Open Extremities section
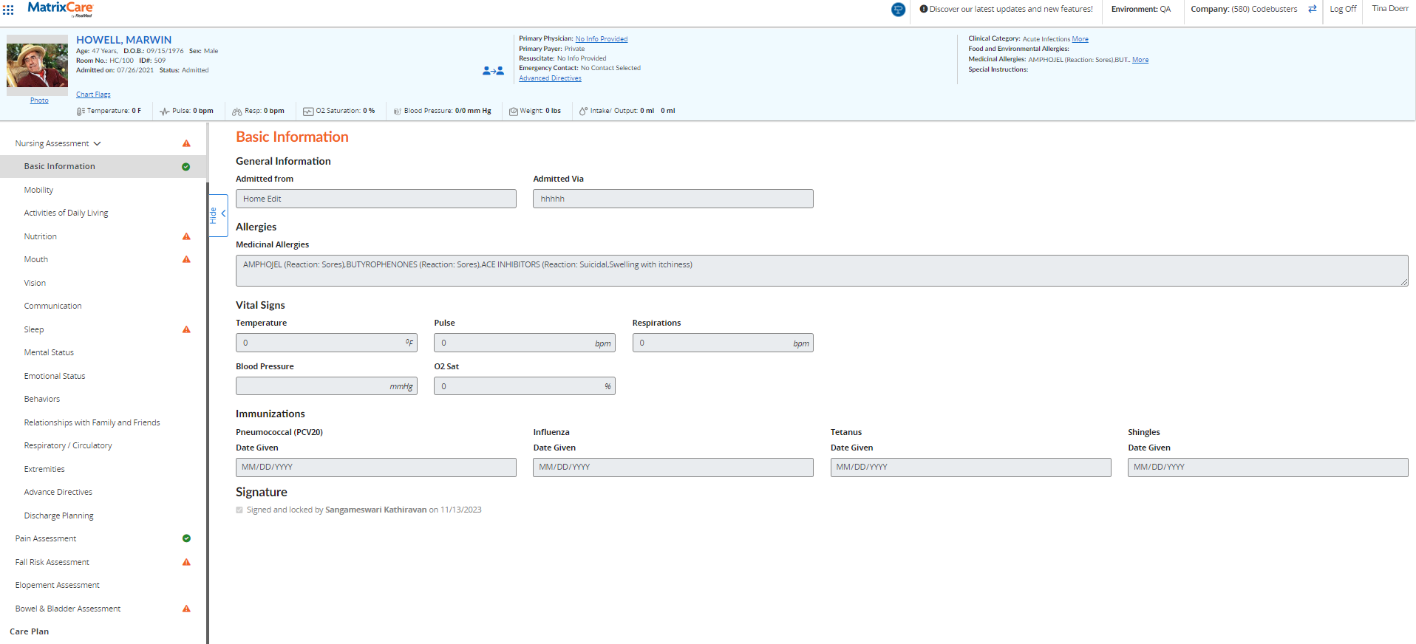The width and height of the screenshot is (1416, 644). [x=44, y=469]
